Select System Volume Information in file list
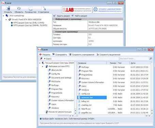Image resolution: width=155 pixels, height=128 pixels. tap(93, 82)
